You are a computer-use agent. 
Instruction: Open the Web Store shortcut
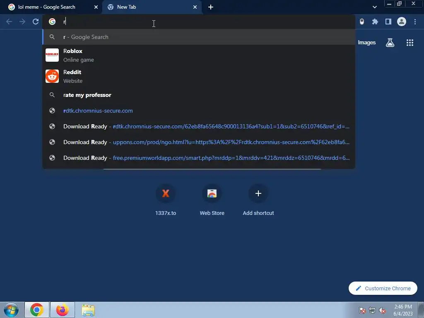pyautogui.click(x=212, y=200)
